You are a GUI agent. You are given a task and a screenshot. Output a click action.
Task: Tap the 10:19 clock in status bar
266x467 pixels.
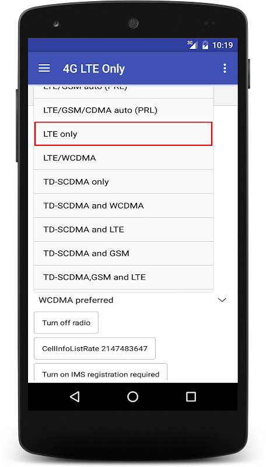[x=223, y=45]
